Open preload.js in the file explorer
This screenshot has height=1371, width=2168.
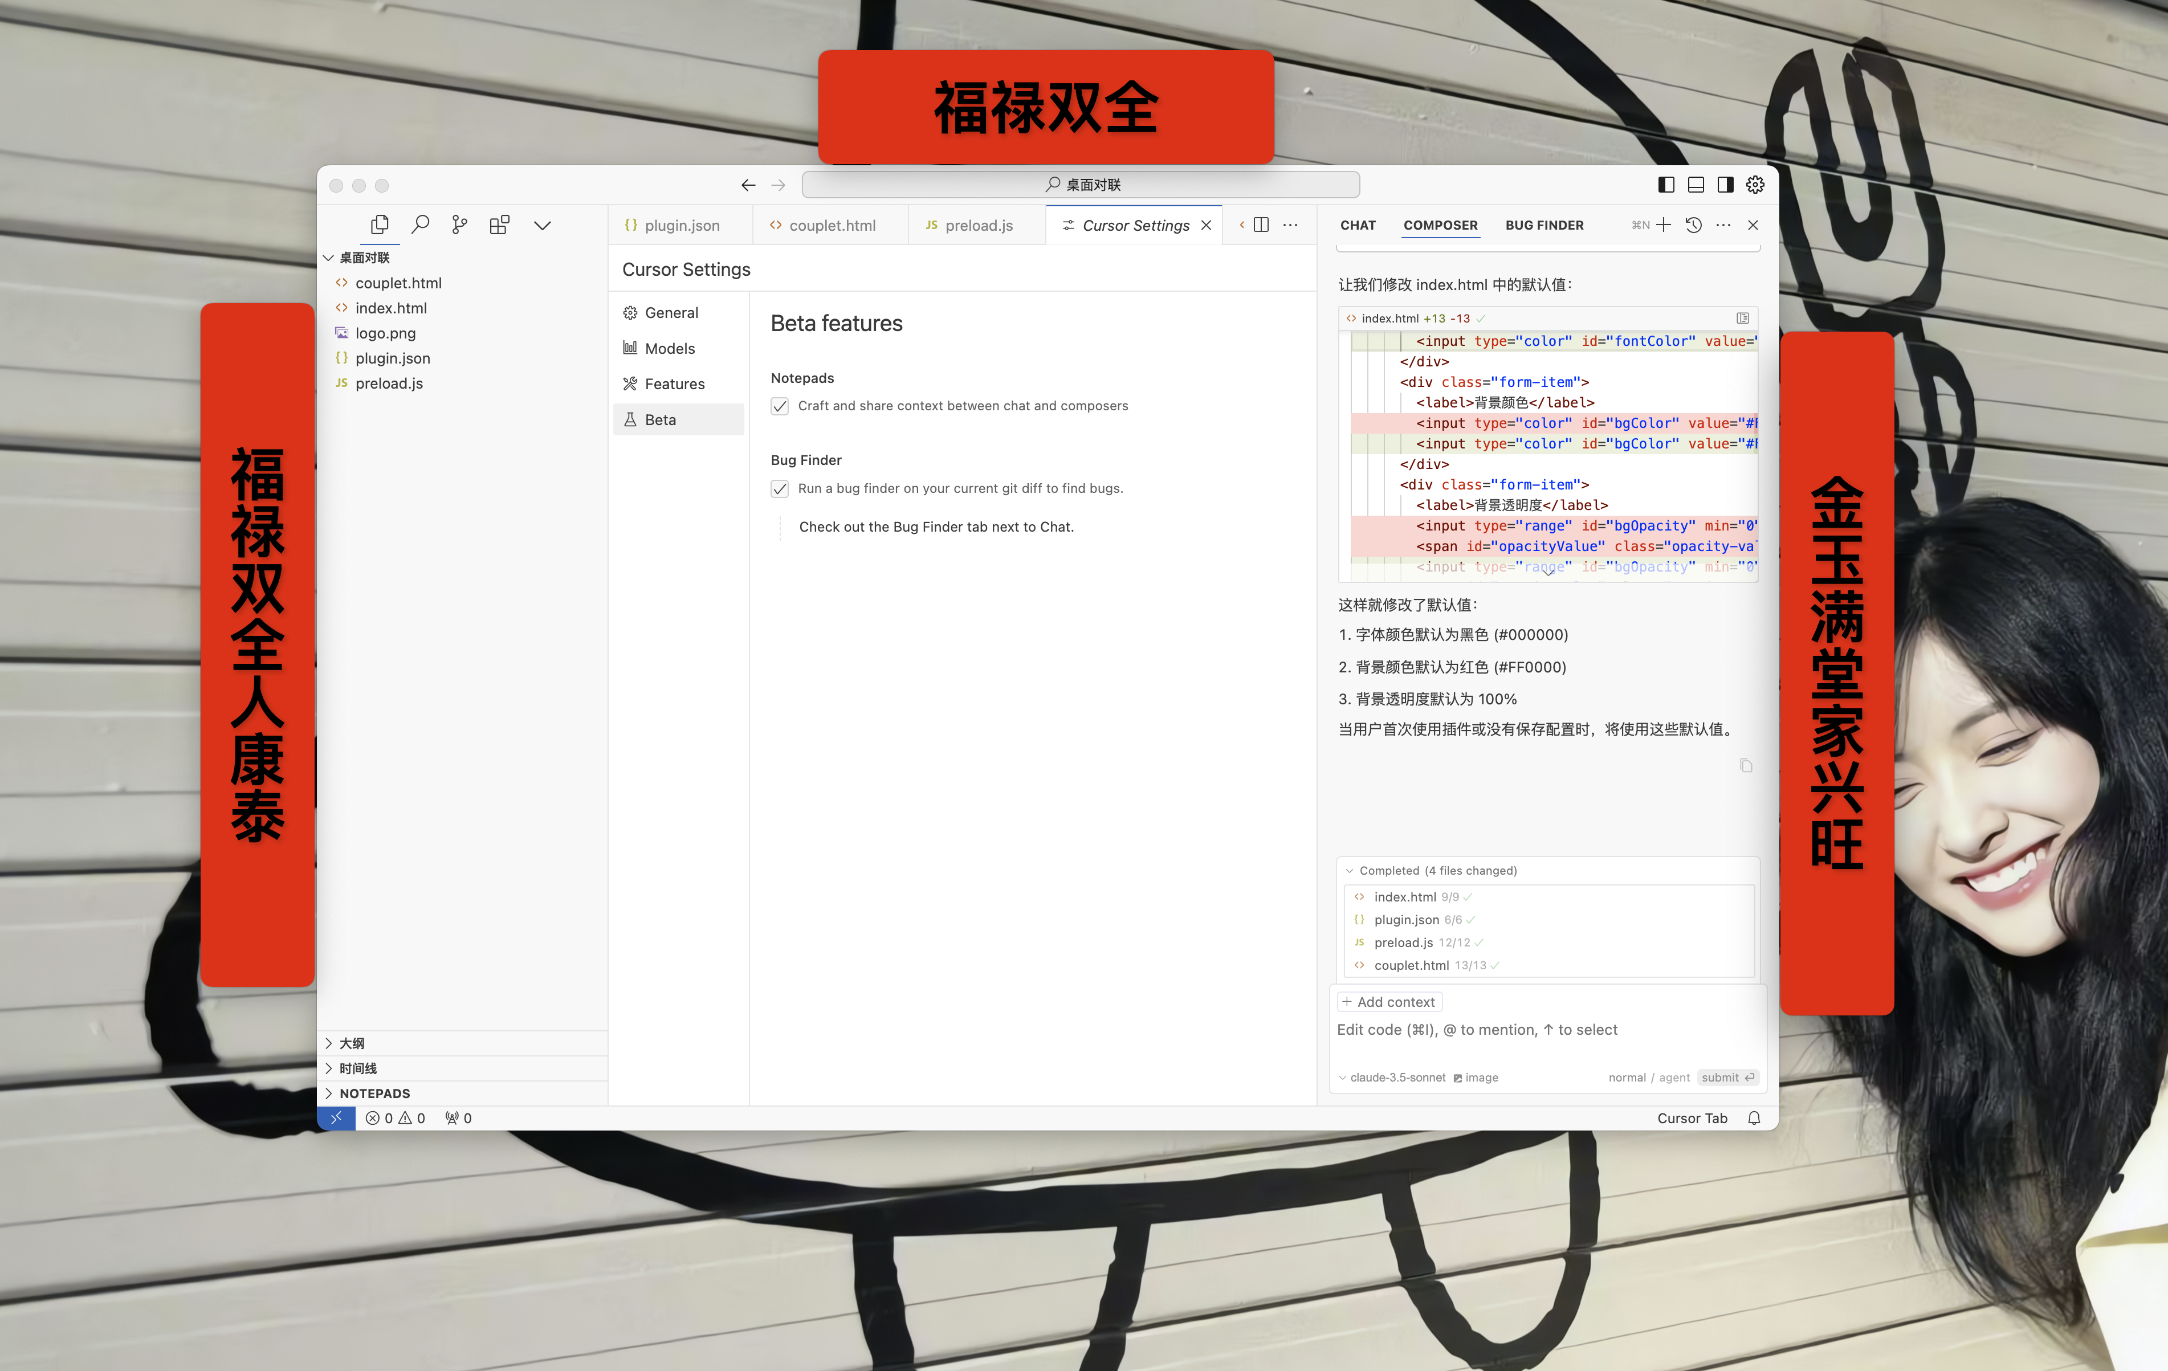tap(463, 383)
